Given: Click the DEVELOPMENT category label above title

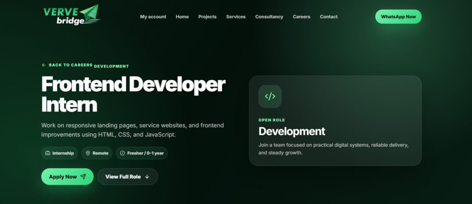Looking at the screenshot, I should tap(112, 66).
